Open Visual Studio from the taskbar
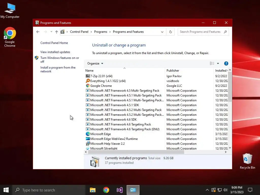The width and height of the screenshot is (260, 195). pyautogui.click(x=120, y=190)
